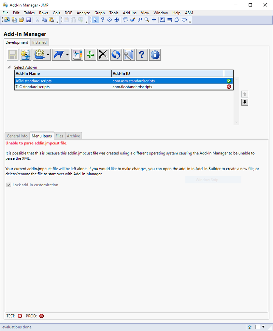This screenshot has width=273, height=331.
Task: Select the crosshairs tool
Action: coord(154,20)
